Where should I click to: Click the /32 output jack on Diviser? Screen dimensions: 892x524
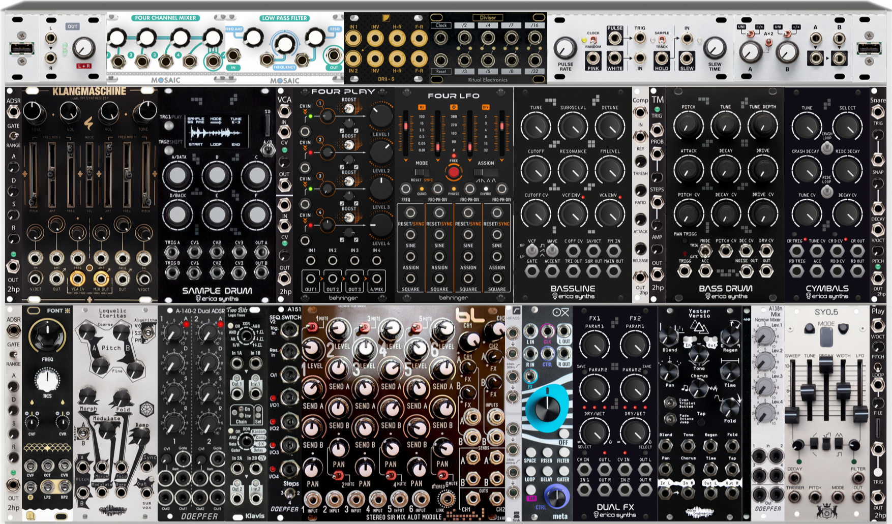[534, 59]
